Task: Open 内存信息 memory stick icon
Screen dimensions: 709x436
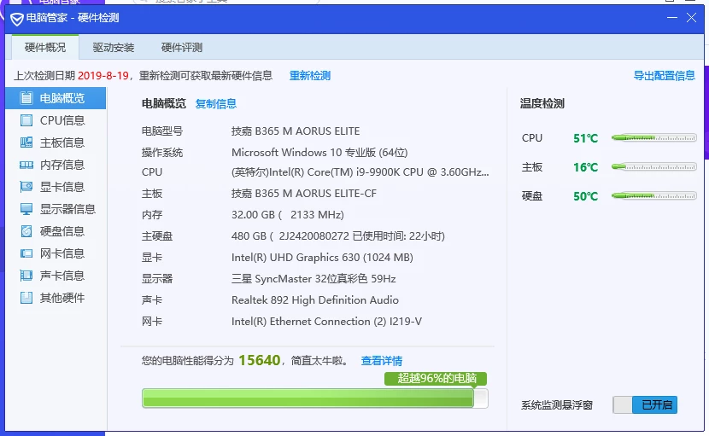Action: click(x=26, y=165)
